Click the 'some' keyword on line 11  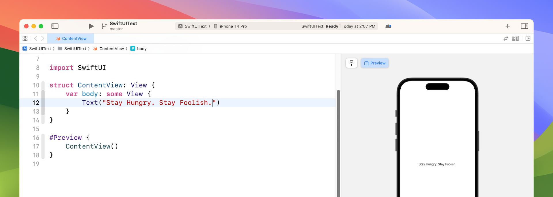coord(114,94)
